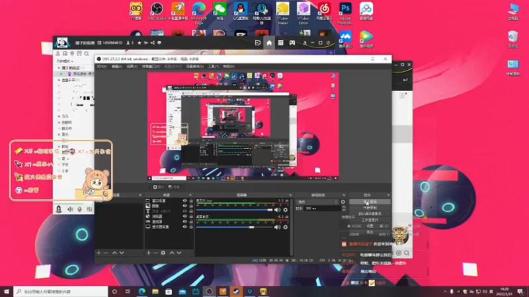Viewport: 529px width, 297px height.
Task: Click the Start Recording button in OBS
Action: pos(370,208)
